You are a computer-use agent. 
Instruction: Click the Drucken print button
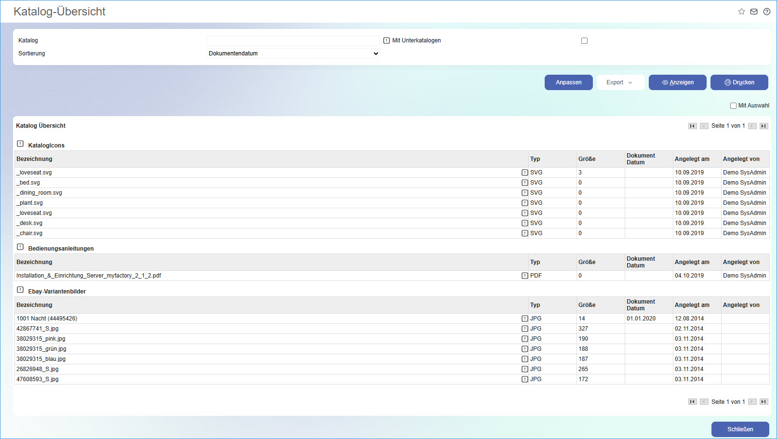[739, 82]
